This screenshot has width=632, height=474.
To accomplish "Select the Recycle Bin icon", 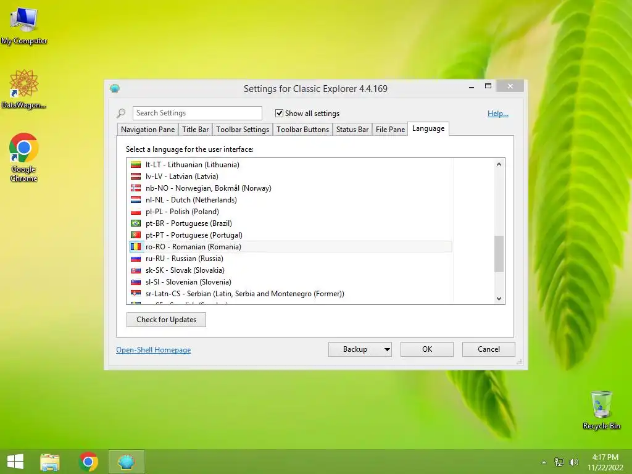I will (601, 410).
